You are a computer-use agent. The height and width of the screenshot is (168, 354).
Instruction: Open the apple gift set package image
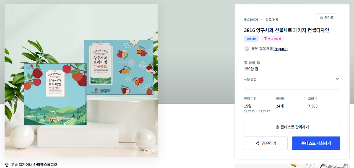tap(81, 81)
